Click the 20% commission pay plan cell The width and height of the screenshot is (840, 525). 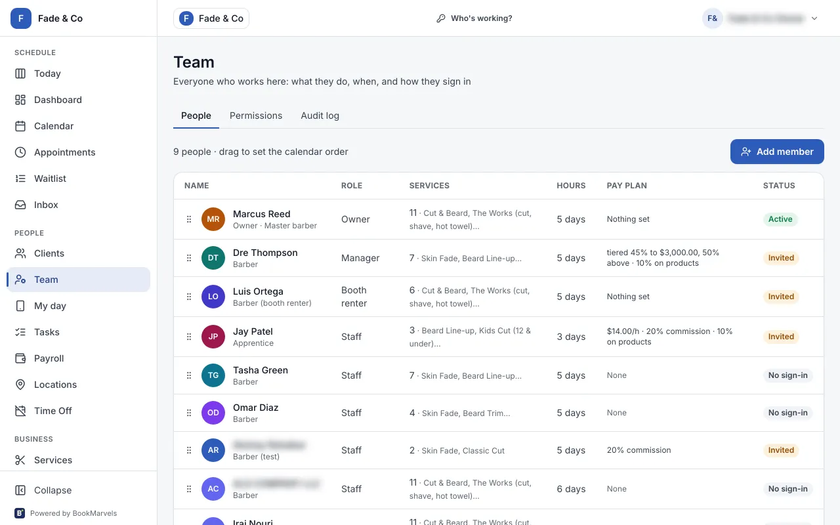[639, 450]
